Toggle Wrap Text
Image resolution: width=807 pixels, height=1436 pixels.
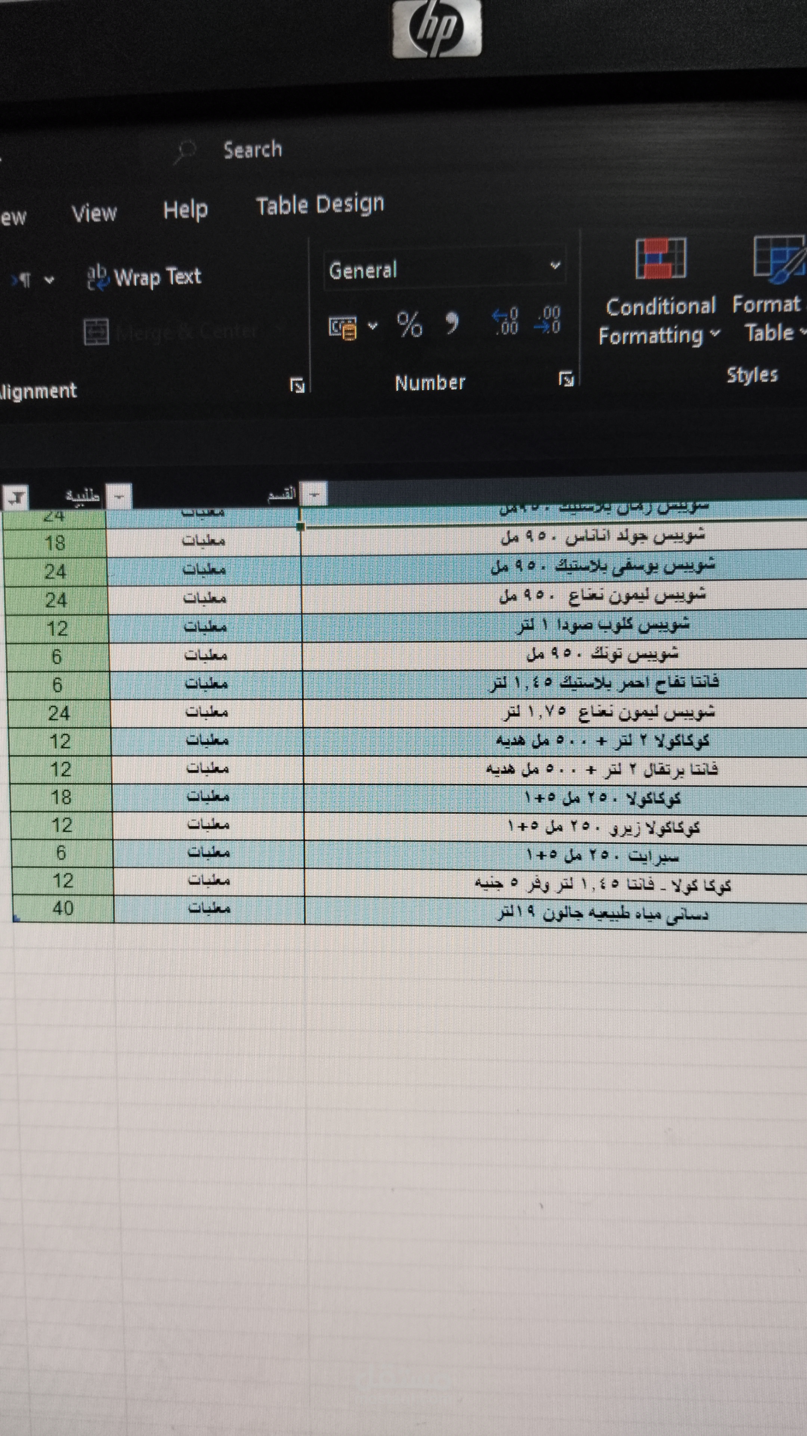[144, 277]
